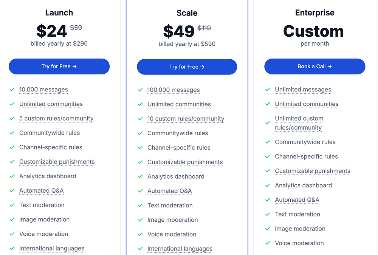Click Automated Q&A in the Scale plan
The width and height of the screenshot is (378, 255).
169,191
